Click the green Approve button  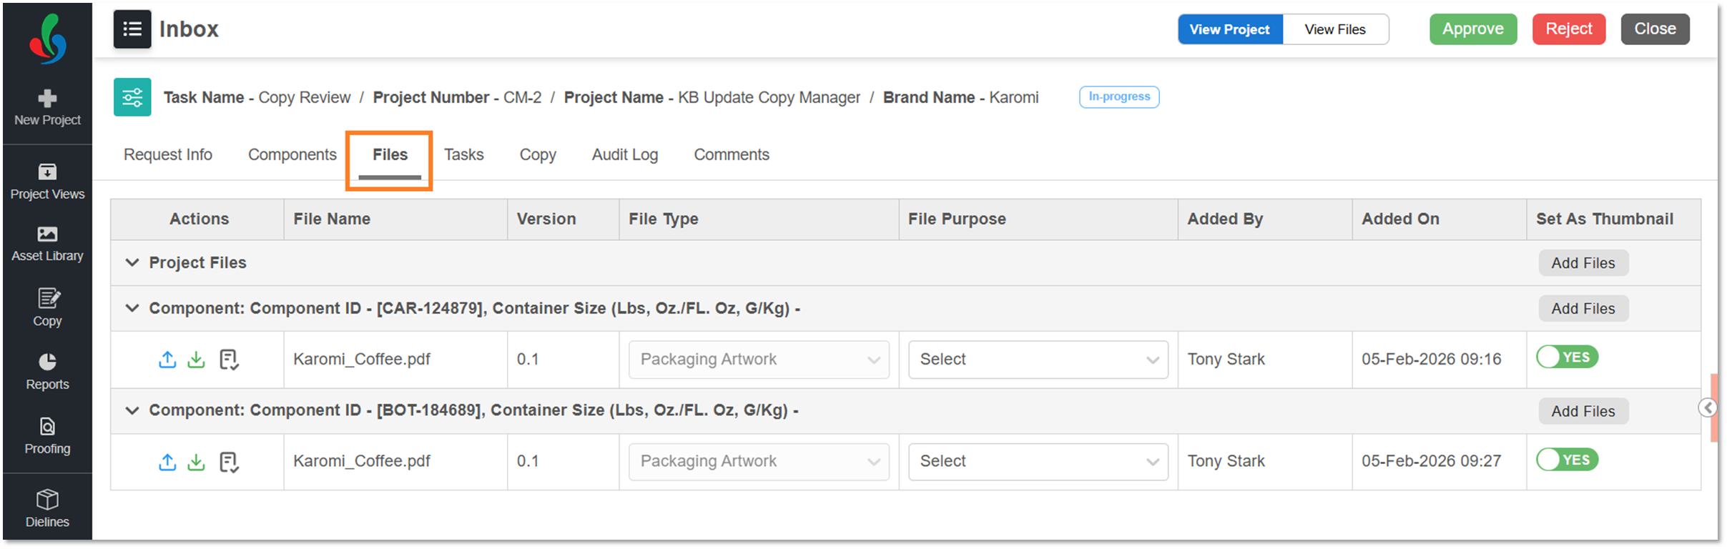(x=1472, y=29)
